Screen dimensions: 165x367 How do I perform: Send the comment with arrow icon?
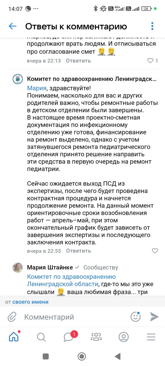[154, 317]
